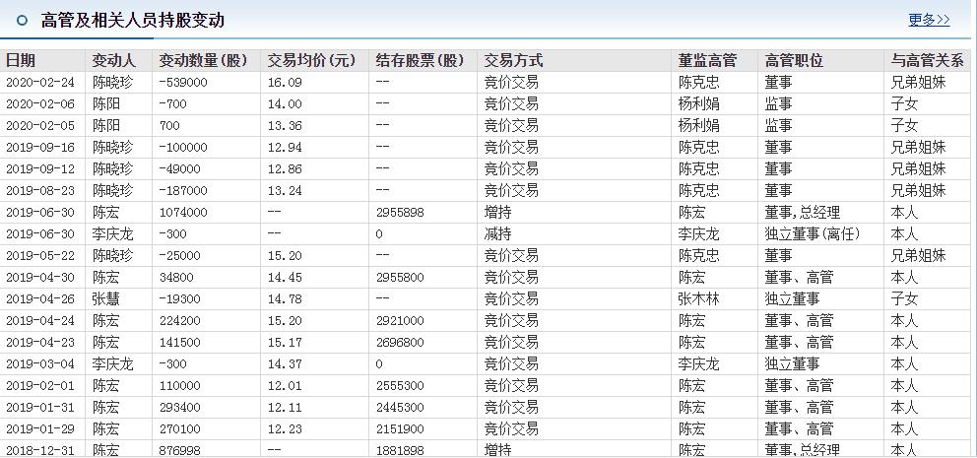Image resolution: width=977 pixels, height=458 pixels.
Task: Select the date cell 2019-03-04
Action: pyautogui.click(x=39, y=363)
